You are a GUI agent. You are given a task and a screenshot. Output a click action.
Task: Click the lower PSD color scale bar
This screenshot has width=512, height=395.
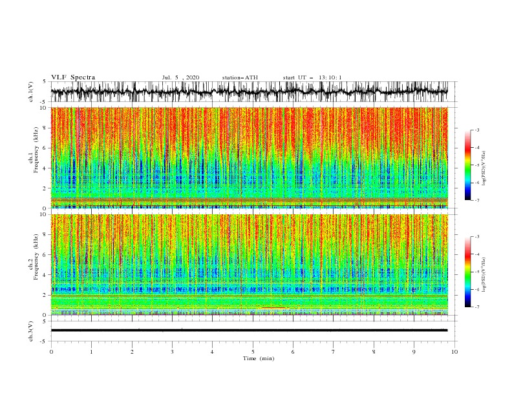(467, 272)
